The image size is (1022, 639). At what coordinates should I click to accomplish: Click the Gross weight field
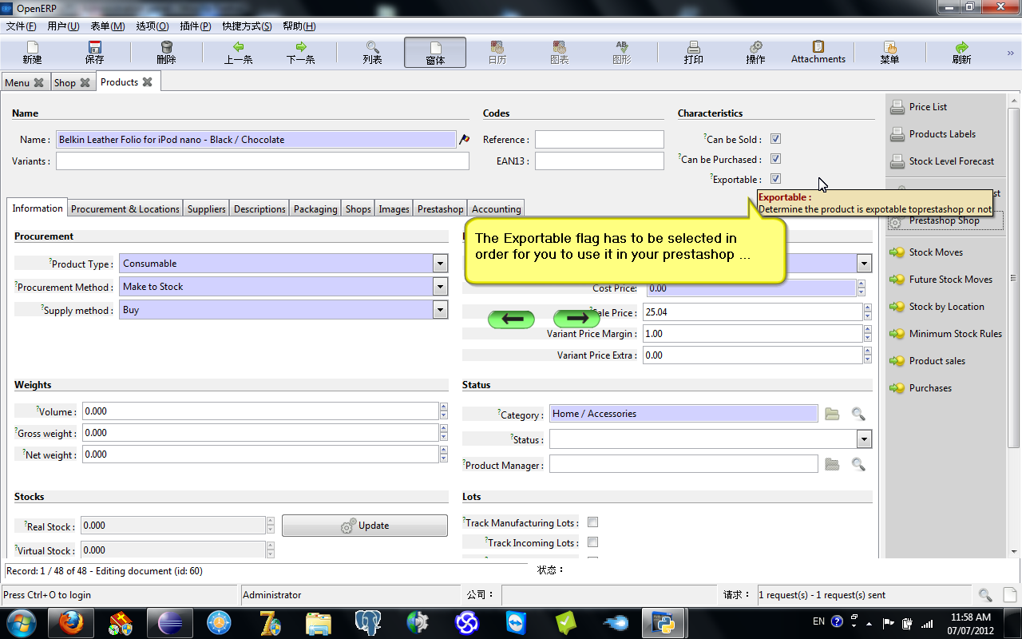click(x=259, y=433)
